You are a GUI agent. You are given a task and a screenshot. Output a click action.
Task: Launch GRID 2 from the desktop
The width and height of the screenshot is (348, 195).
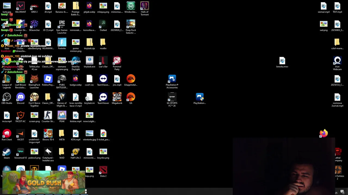click(x=34, y=8)
